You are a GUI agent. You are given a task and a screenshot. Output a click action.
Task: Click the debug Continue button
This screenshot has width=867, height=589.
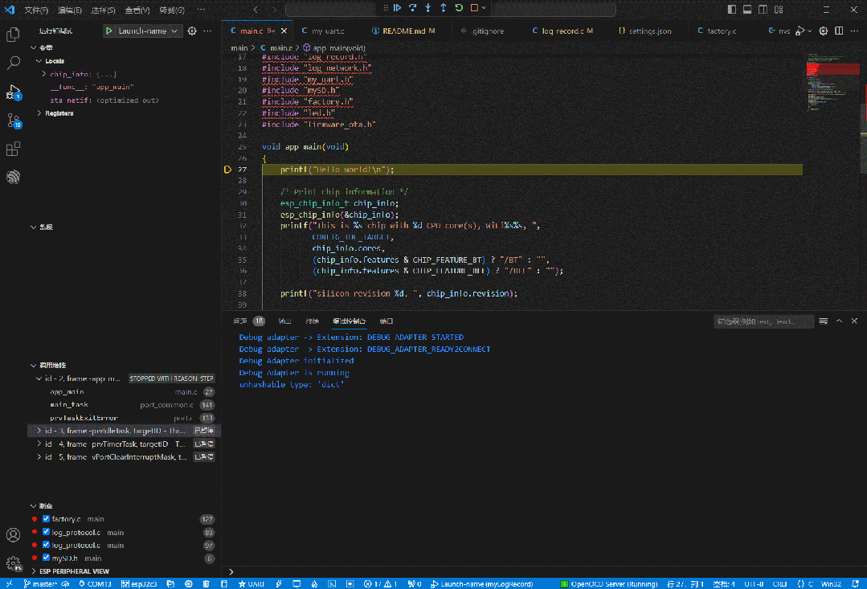[397, 8]
